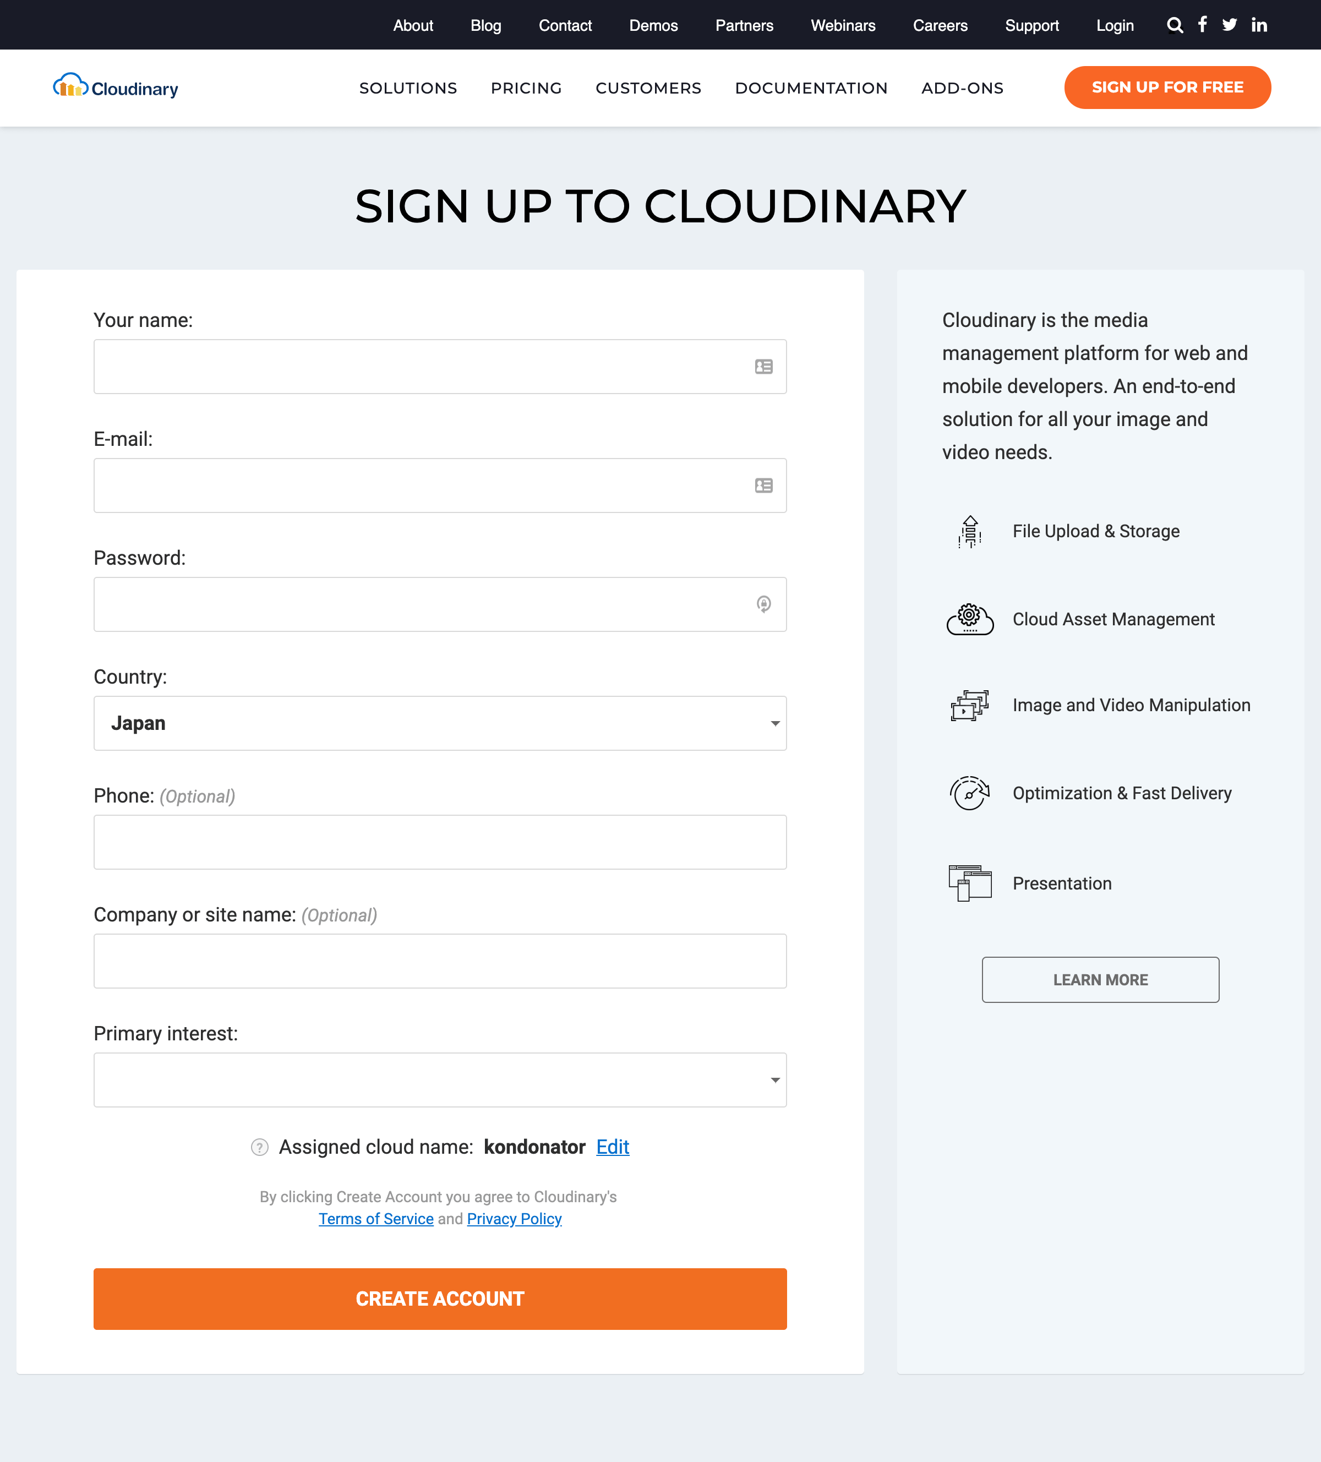The width and height of the screenshot is (1321, 1462).
Task: Click the password reveal icon in Password field
Action: (763, 604)
